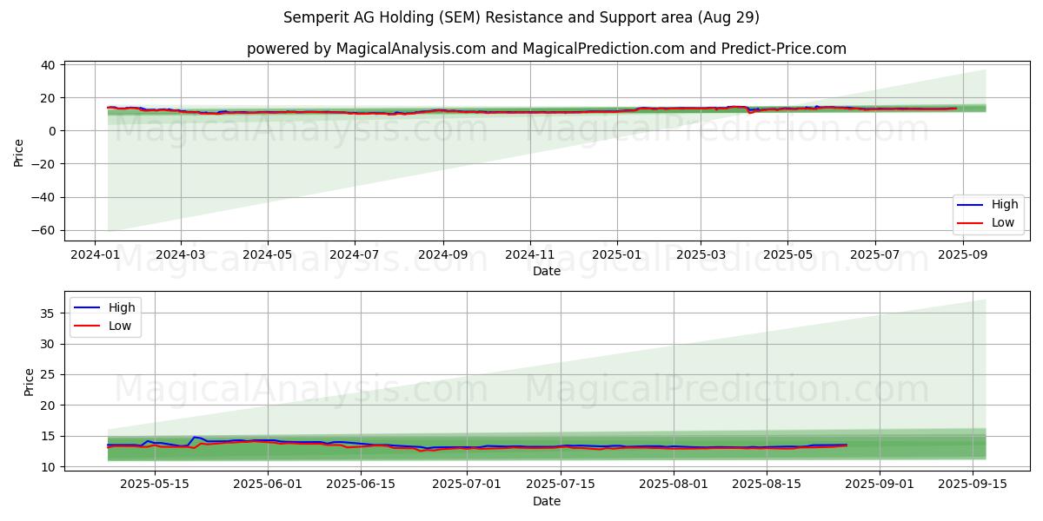Click the '25' y-axis label on the bottom chart
The width and height of the screenshot is (1043, 521).
pos(49,375)
